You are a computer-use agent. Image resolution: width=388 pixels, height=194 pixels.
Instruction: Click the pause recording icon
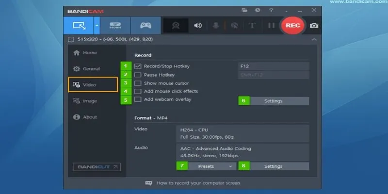(x=272, y=26)
